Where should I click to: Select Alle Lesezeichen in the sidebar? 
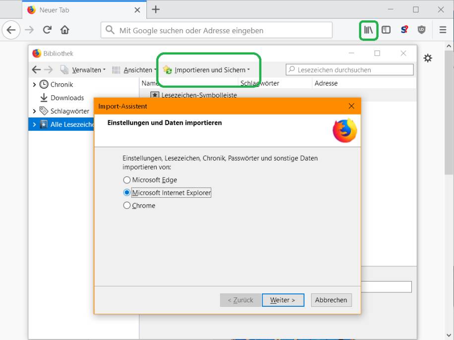pos(62,124)
